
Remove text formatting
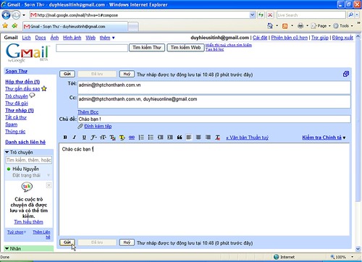[x=218, y=138]
